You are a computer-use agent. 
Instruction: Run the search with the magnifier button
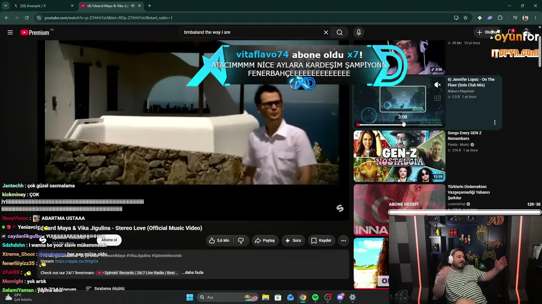point(340,33)
